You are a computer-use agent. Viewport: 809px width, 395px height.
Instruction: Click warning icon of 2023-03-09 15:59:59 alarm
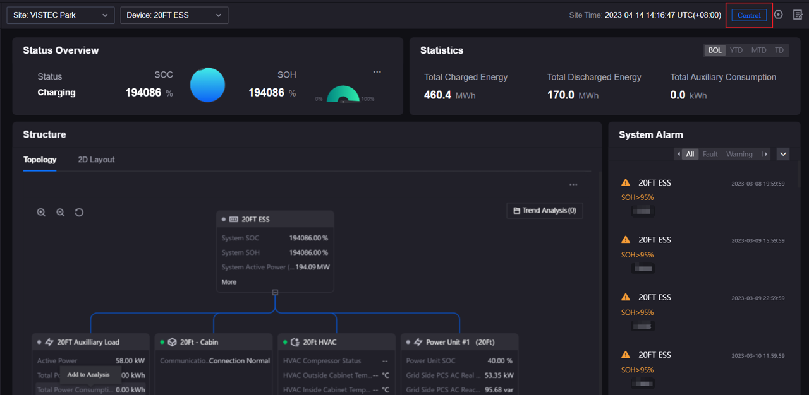point(626,240)
